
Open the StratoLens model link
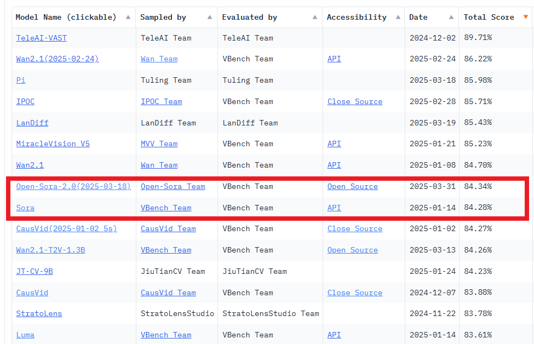click(39, 314)
